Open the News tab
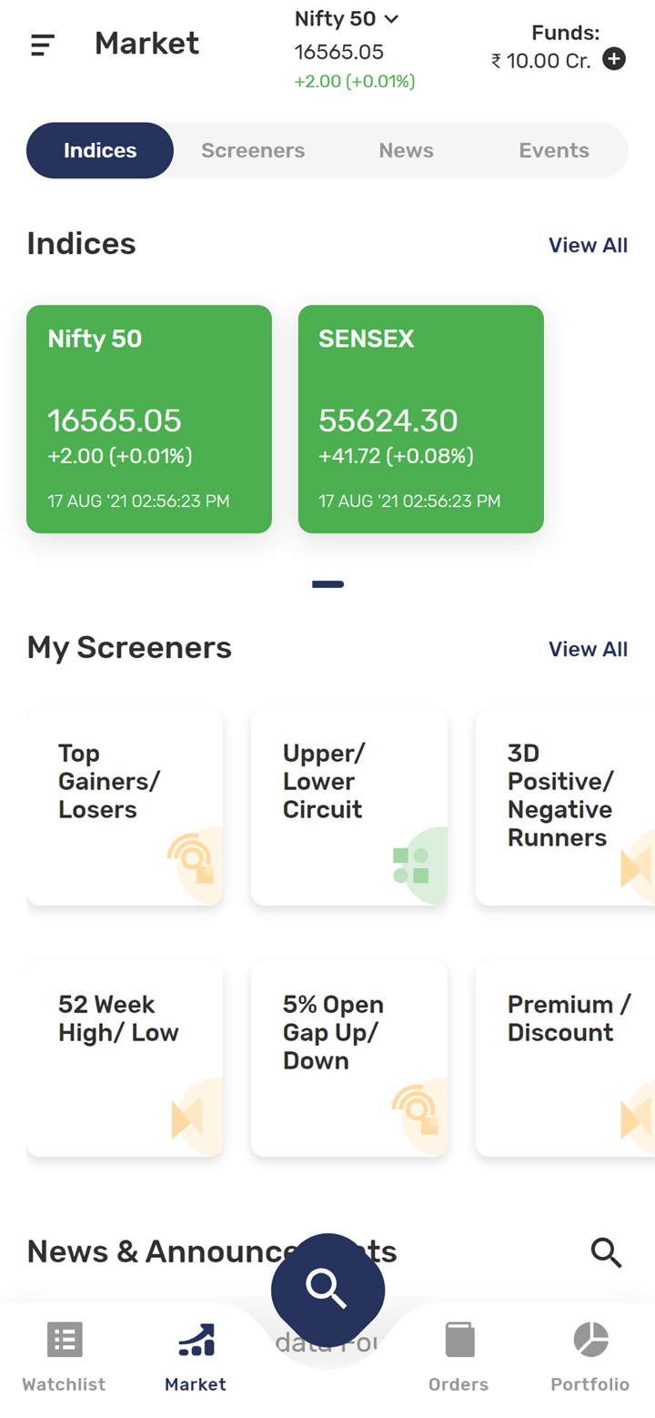This screenshot has height=1418, width=655. click(406, 150)
